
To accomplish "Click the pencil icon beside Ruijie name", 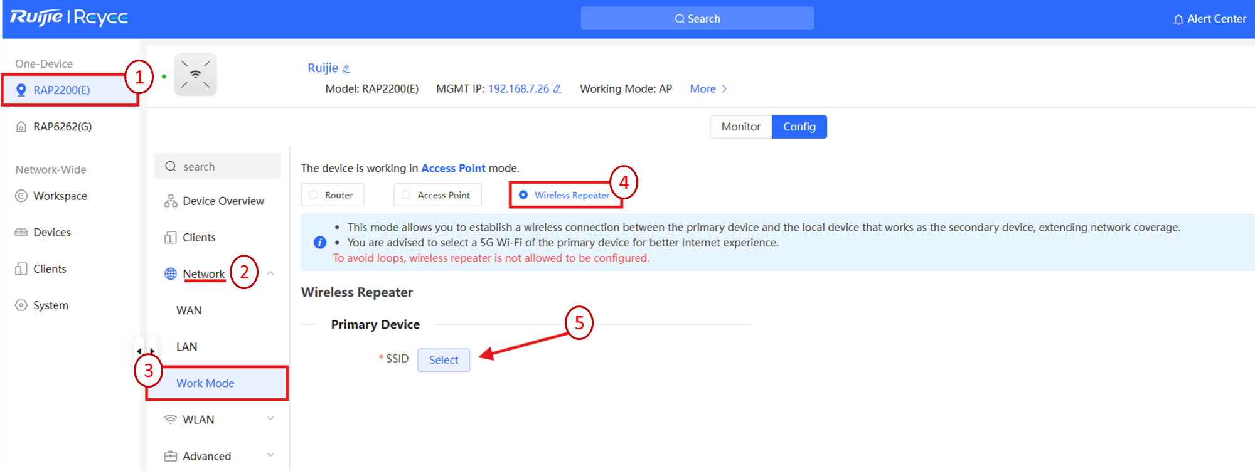I will pos(346,69).
